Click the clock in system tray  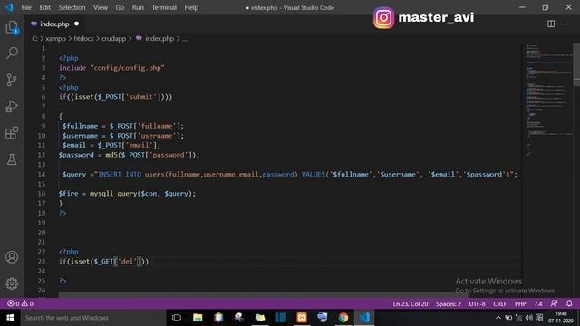[x=561, y=318]
